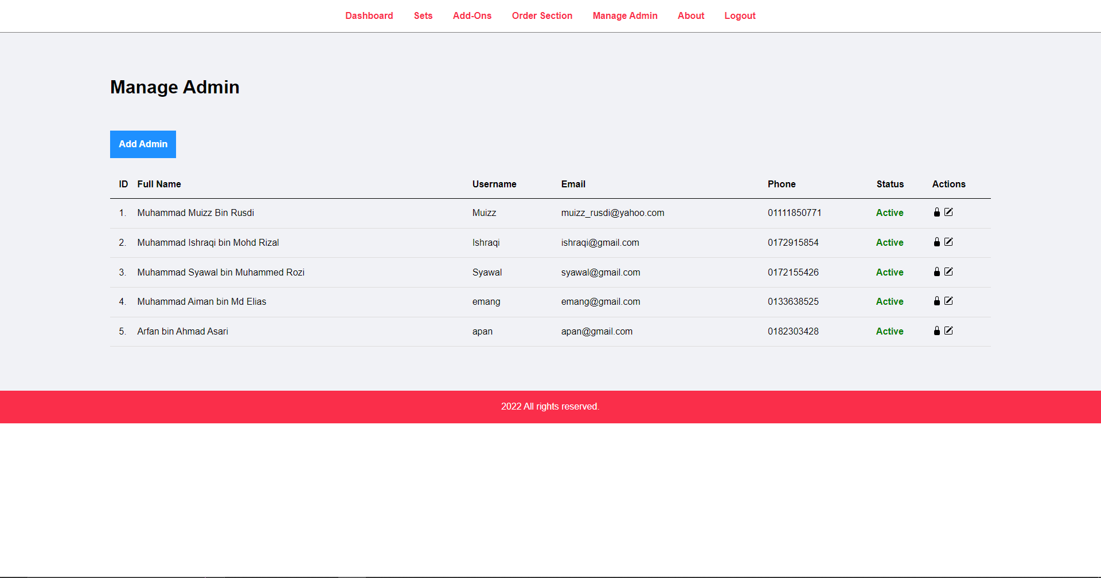Lock emang's admin account
Screen dimensions: 1101x578
(x=936, y=301)
